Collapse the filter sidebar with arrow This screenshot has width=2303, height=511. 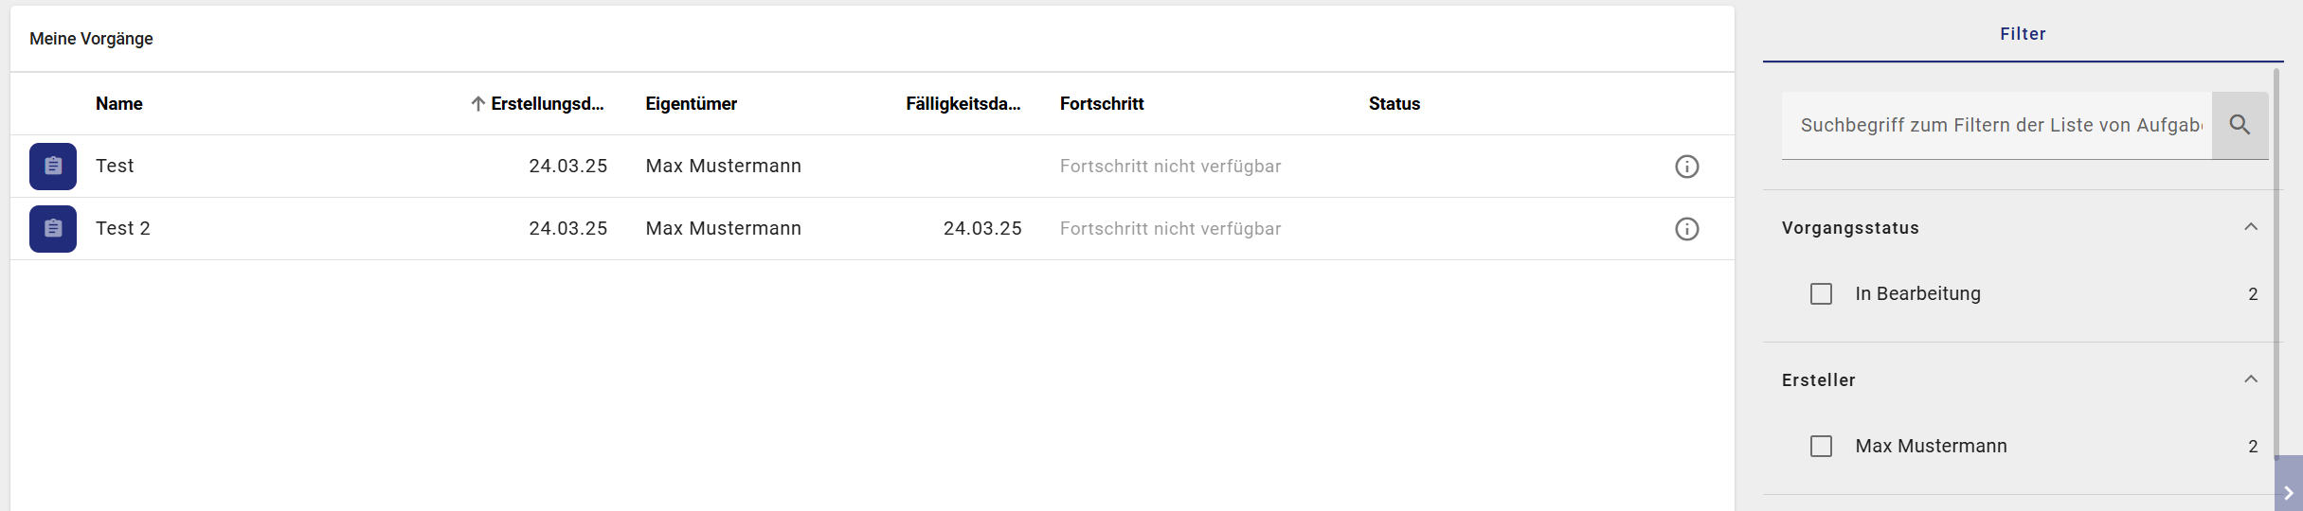(2288, 492)
